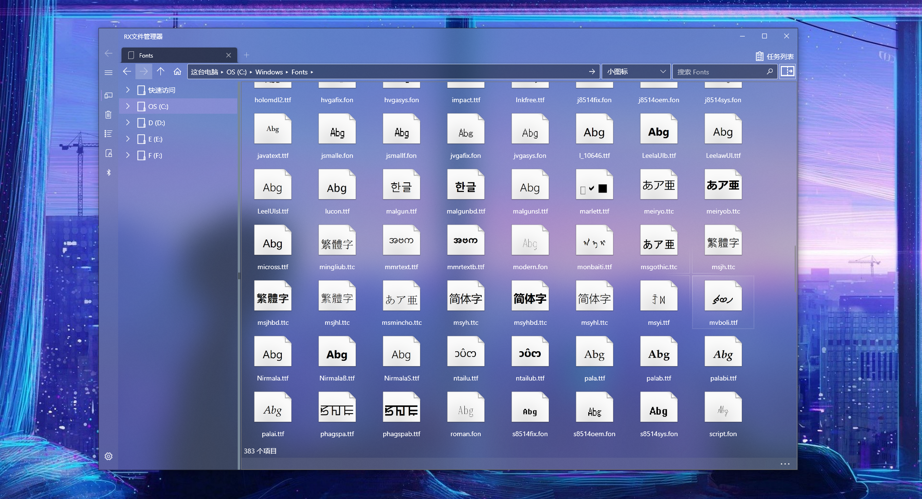Expand the D (D:) drive node
The image size is (922, 499).
coord(128,122)
